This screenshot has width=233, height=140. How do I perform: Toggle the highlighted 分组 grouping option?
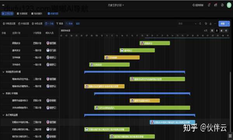click(x=49, y=23)
